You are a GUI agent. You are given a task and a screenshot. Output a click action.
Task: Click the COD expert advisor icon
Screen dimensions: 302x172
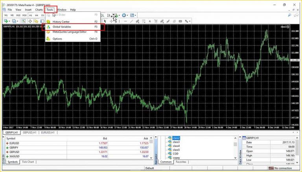(170, 154)
